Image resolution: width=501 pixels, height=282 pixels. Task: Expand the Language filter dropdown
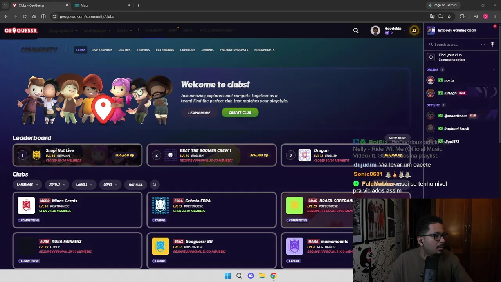pyautogui.click(x=27, y=184)
